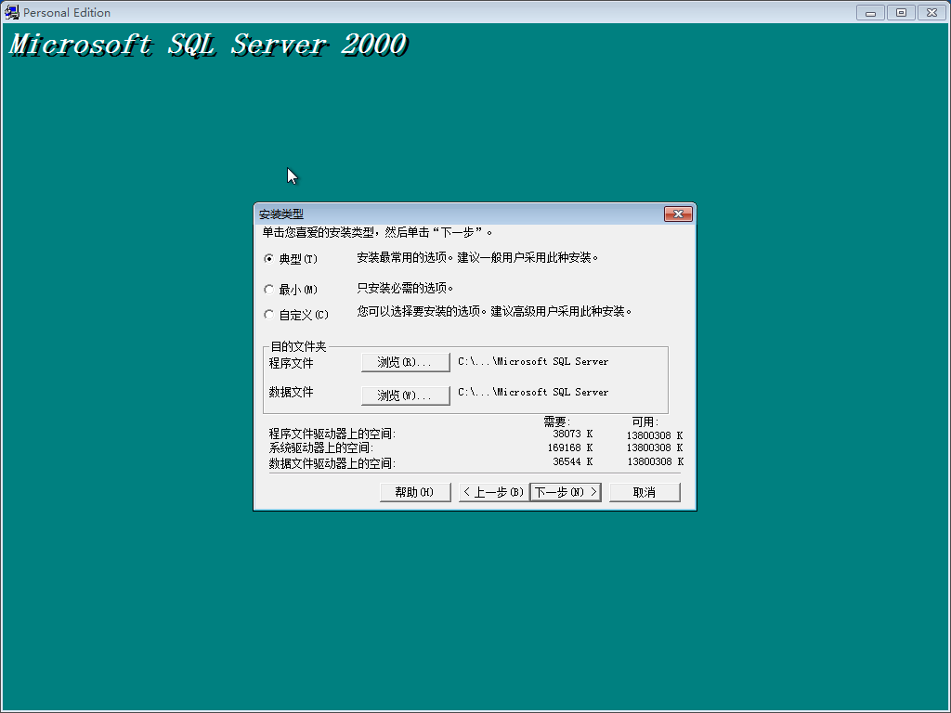Click the Personal Edition window title text
This screenshot has width=951, height=713.
point(67,13)
